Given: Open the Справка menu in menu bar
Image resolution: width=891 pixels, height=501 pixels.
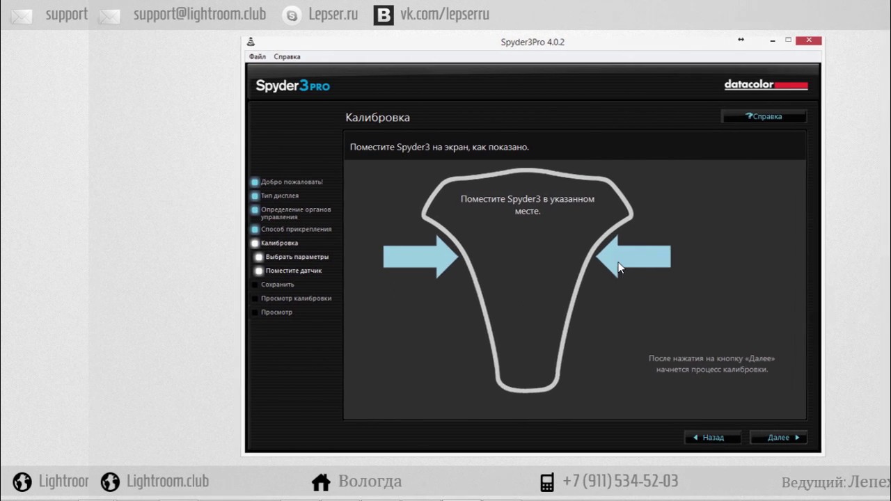Looking at the screenshot, I should 287,56.
